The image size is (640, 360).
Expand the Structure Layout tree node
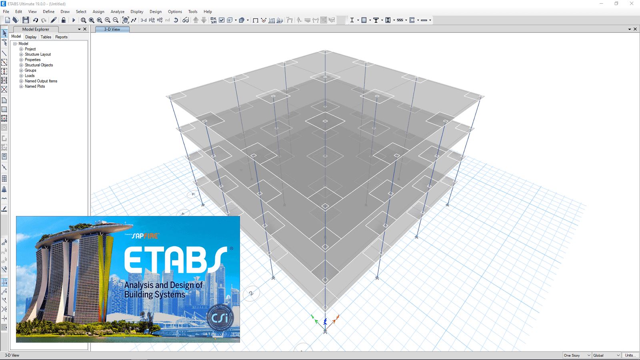(21, 54)
